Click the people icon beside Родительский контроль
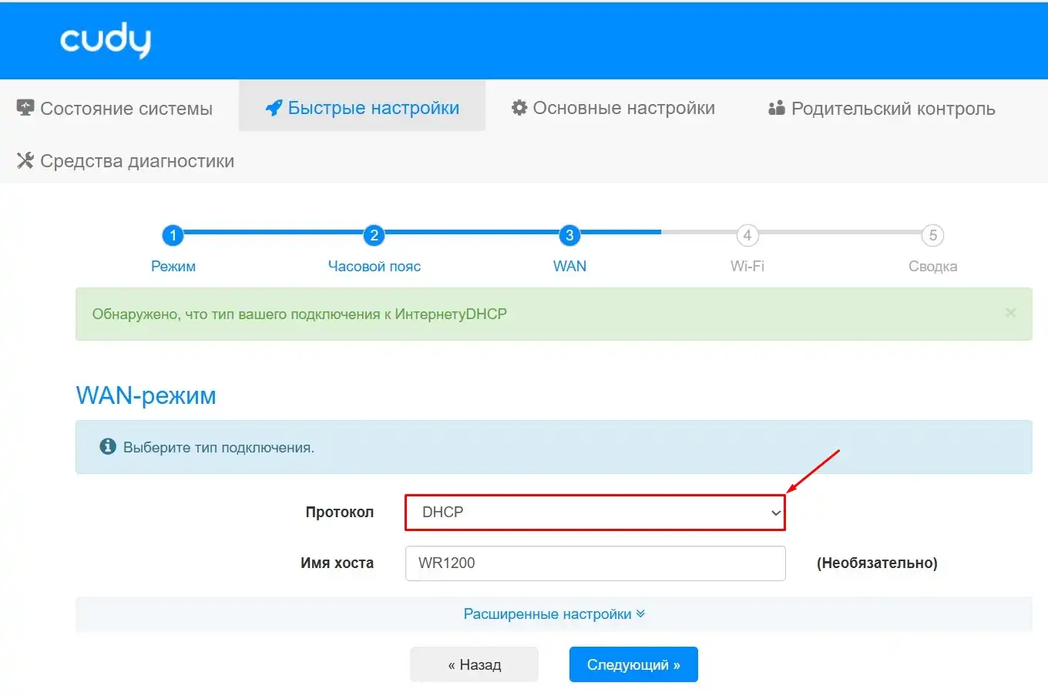This screenshot has width=1048, height=696. (777, 108)
